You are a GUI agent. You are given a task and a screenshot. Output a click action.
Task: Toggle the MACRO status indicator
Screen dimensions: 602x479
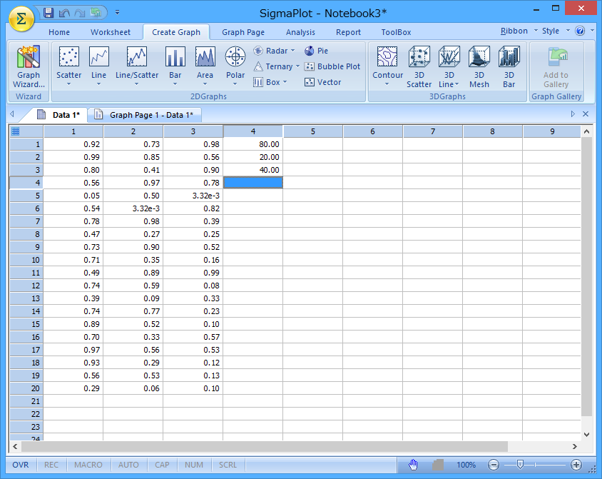coord(88,465)
